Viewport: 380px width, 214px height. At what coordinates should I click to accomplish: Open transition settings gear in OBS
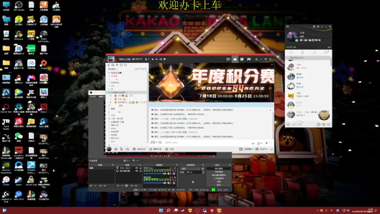[x=203, y=168]
